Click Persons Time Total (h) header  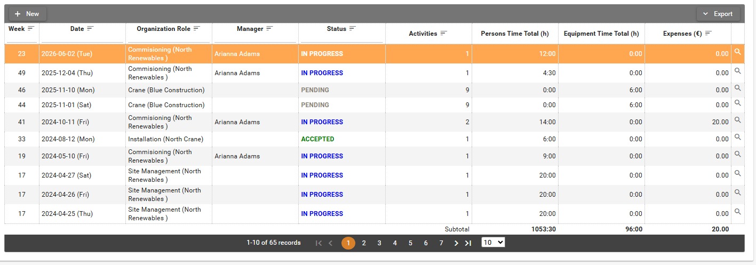pos(515,34)
